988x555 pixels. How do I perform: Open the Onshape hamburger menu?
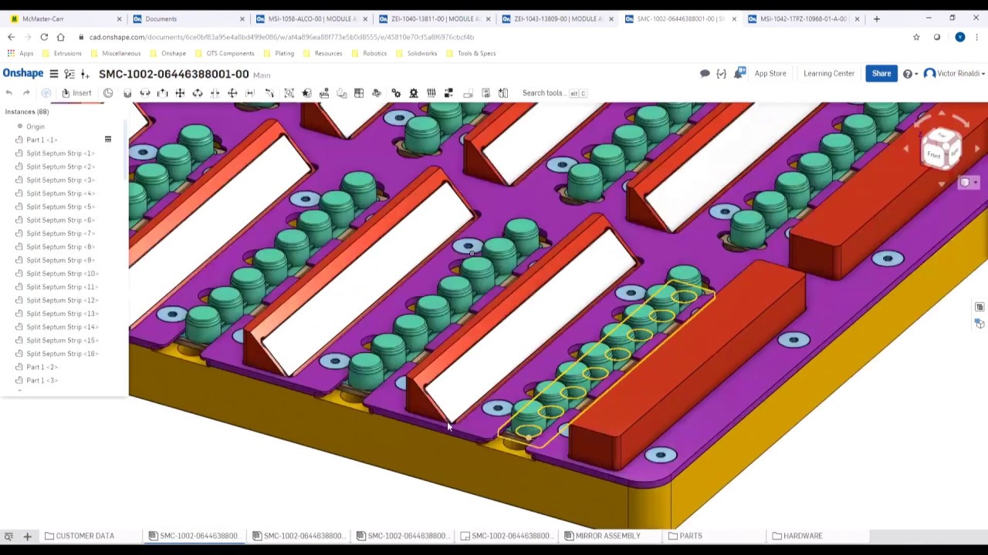[x=54, y=74]
